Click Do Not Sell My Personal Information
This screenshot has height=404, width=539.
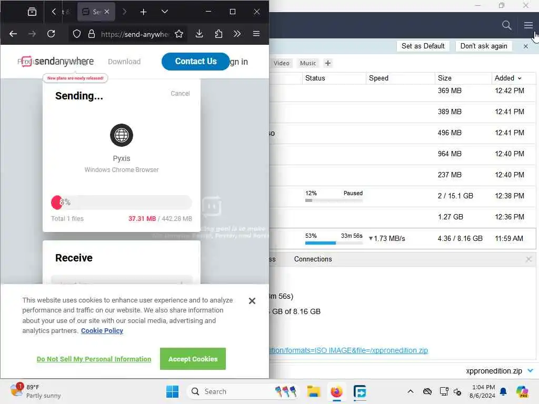pos(94,359)
